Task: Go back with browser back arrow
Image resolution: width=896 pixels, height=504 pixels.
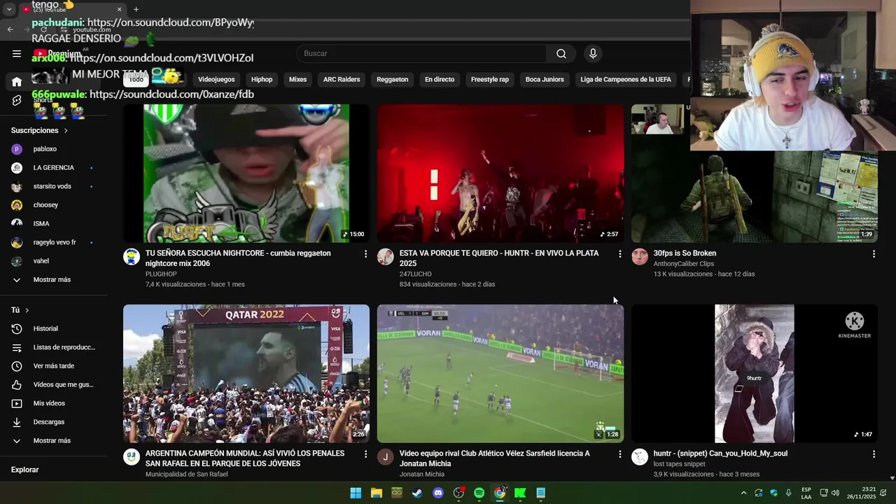Action: coord(10,29)
